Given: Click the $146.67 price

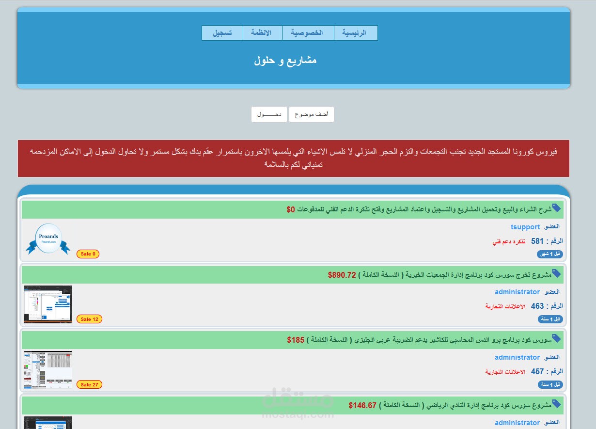Looking at the screenshot, I should click(362, 406).
